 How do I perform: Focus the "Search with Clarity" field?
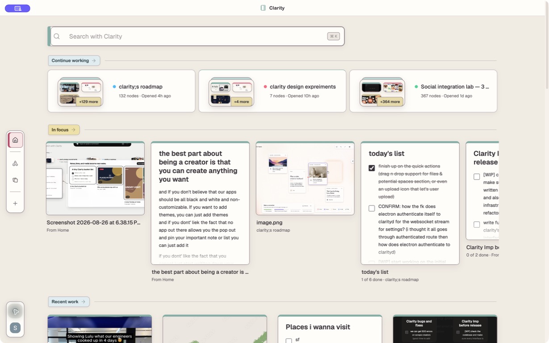click(197, 36)
